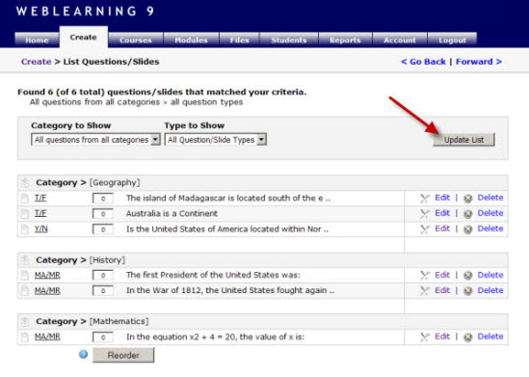This screenshot has height=377, width=529.
Task: Click the page icon for United States Y/N question
Action: (25, 229)
